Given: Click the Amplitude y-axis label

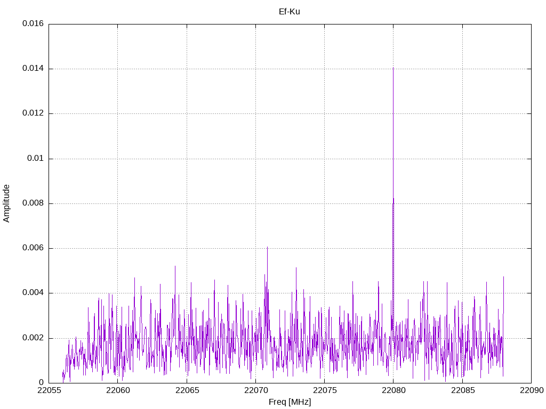Looking at the screenshot, I should coord(6,203).
